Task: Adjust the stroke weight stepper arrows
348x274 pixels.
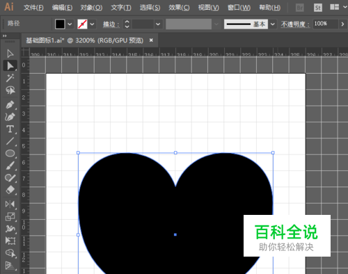Action: pos(127,24)
